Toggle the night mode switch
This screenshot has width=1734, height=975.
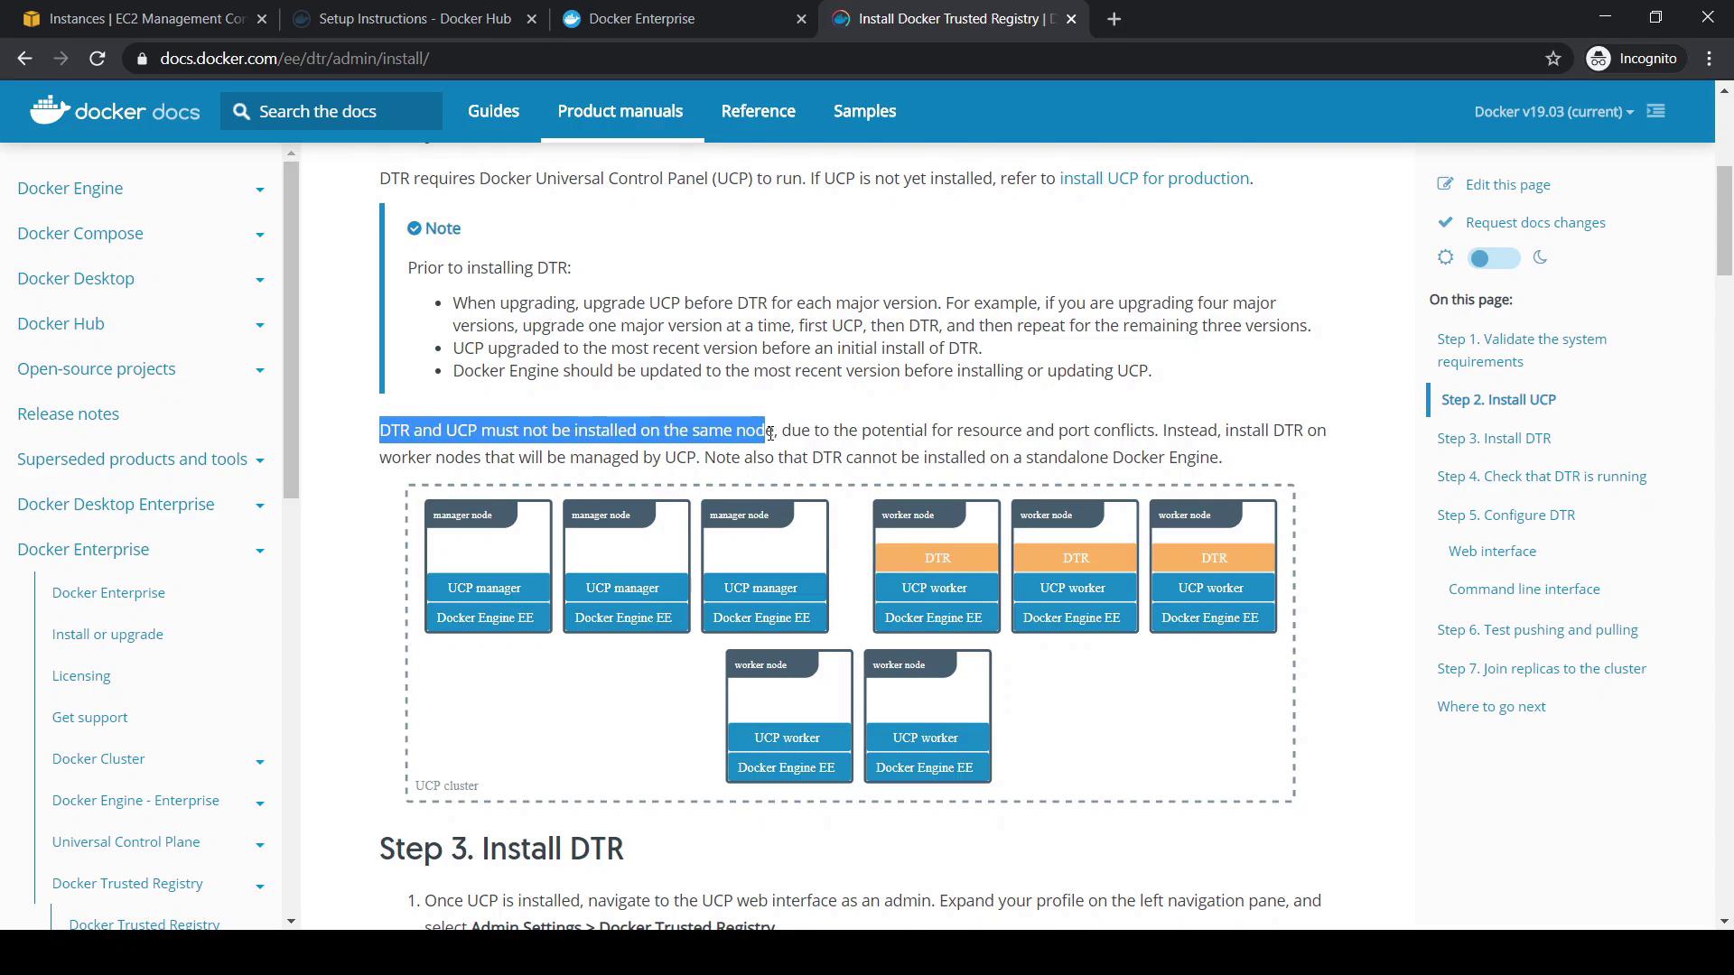[1494, 258]
